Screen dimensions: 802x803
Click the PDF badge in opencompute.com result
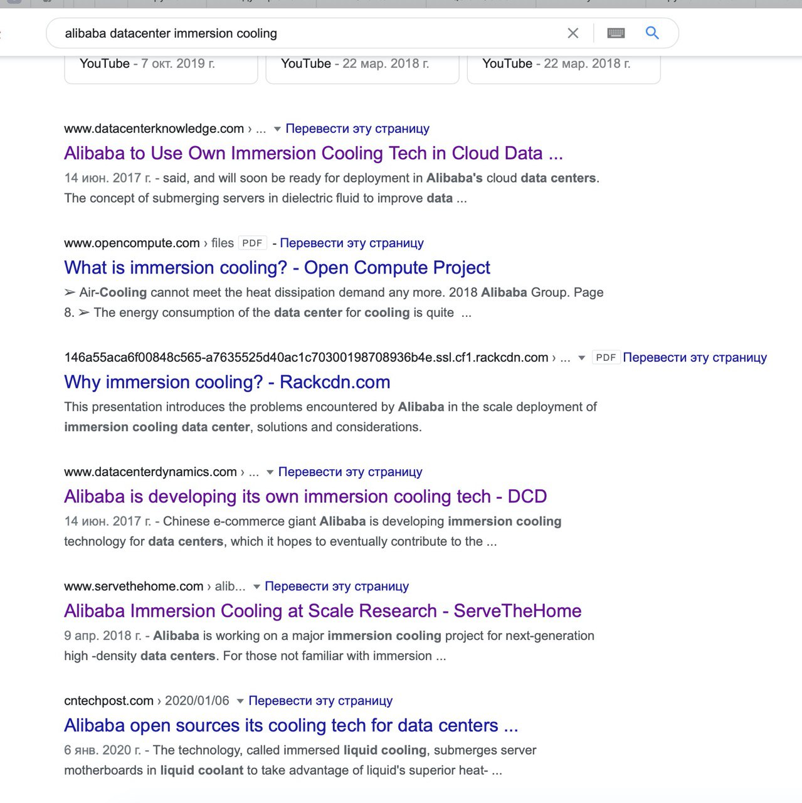coord(253,243)
